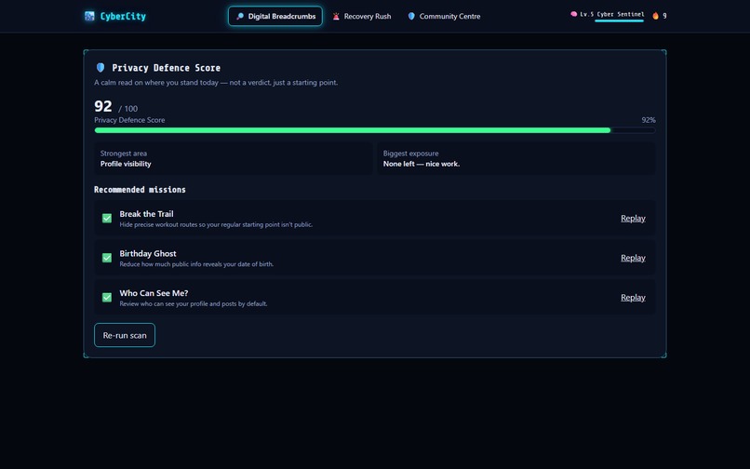750x469 pixels.
Task: Select the Biggest exposure card
Action: coord(516,158)
